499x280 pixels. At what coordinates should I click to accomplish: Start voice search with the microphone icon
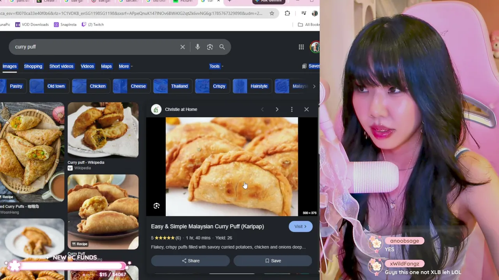pyautogui.click(x=198, y=47)
